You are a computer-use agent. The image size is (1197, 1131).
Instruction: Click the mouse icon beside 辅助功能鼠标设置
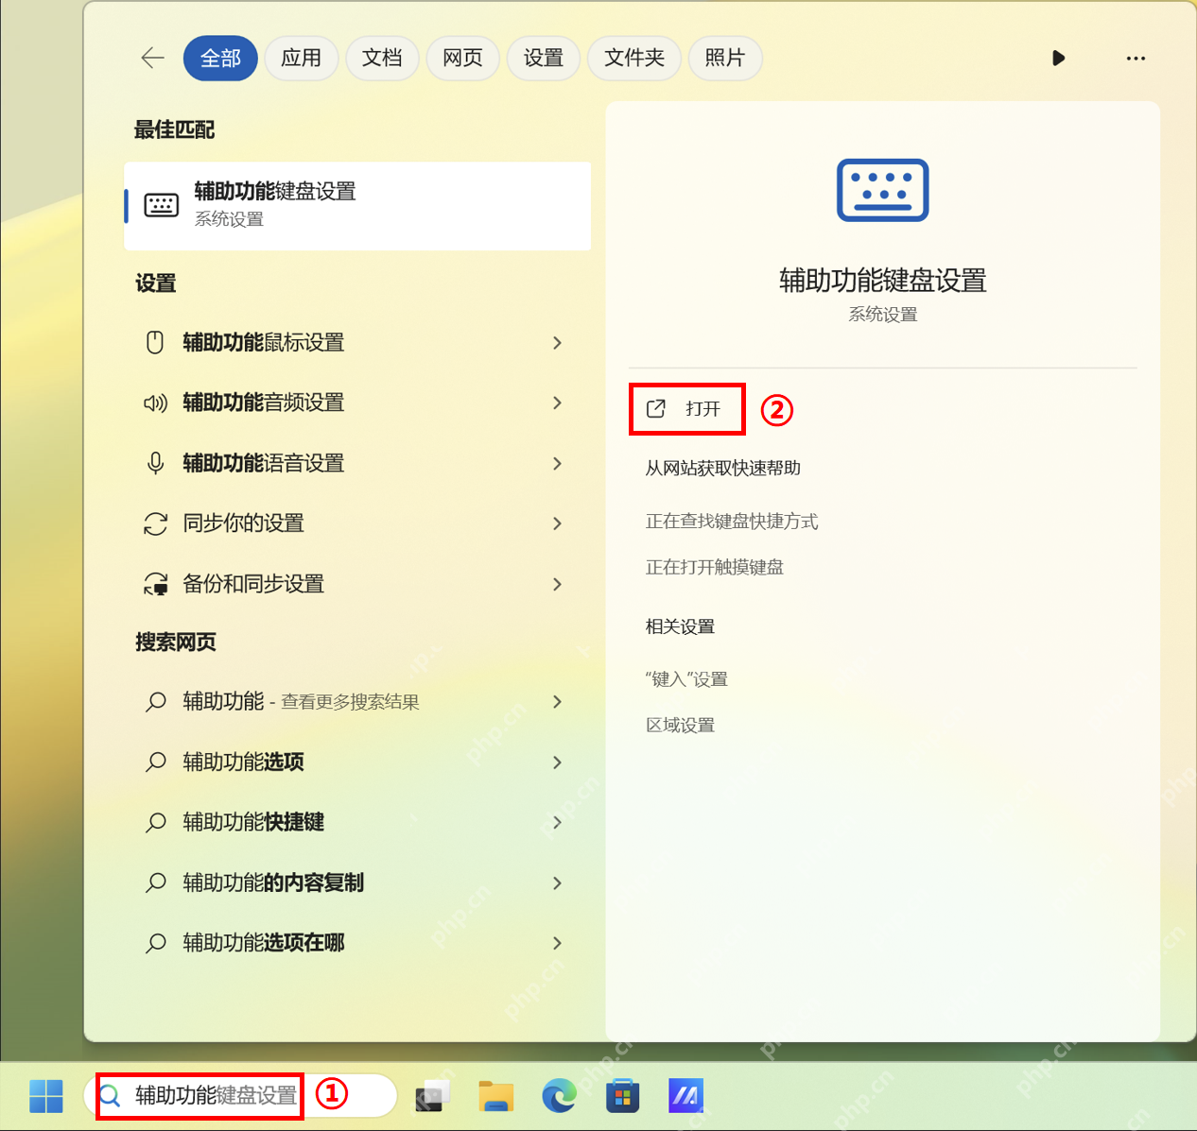coord(155,342)
